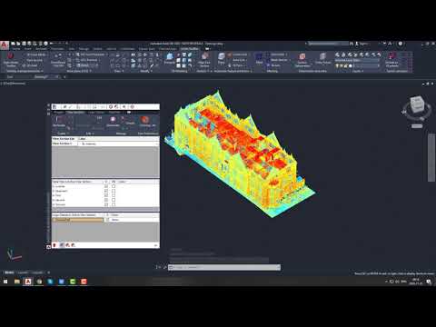Switch to the Home ribbon tab
Screen dimensions: 436x327
pyautogui.click(x=16, y=49)
